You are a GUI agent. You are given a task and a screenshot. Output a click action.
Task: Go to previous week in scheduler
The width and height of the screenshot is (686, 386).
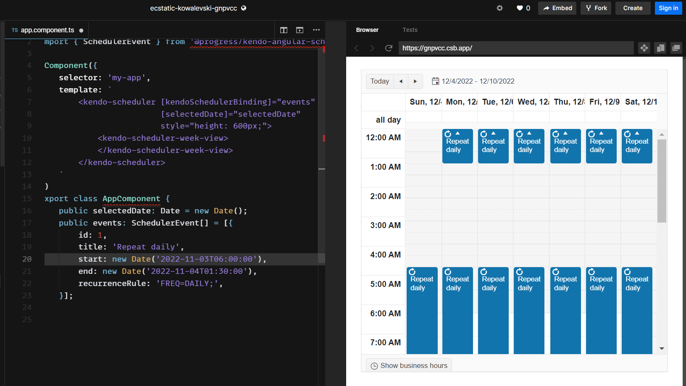(401, 81)
